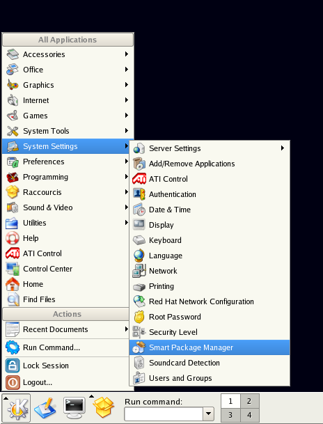Select the System Settings menu entry
The width and height of the screenshot is (323, 424).
[x=66, y=146]
